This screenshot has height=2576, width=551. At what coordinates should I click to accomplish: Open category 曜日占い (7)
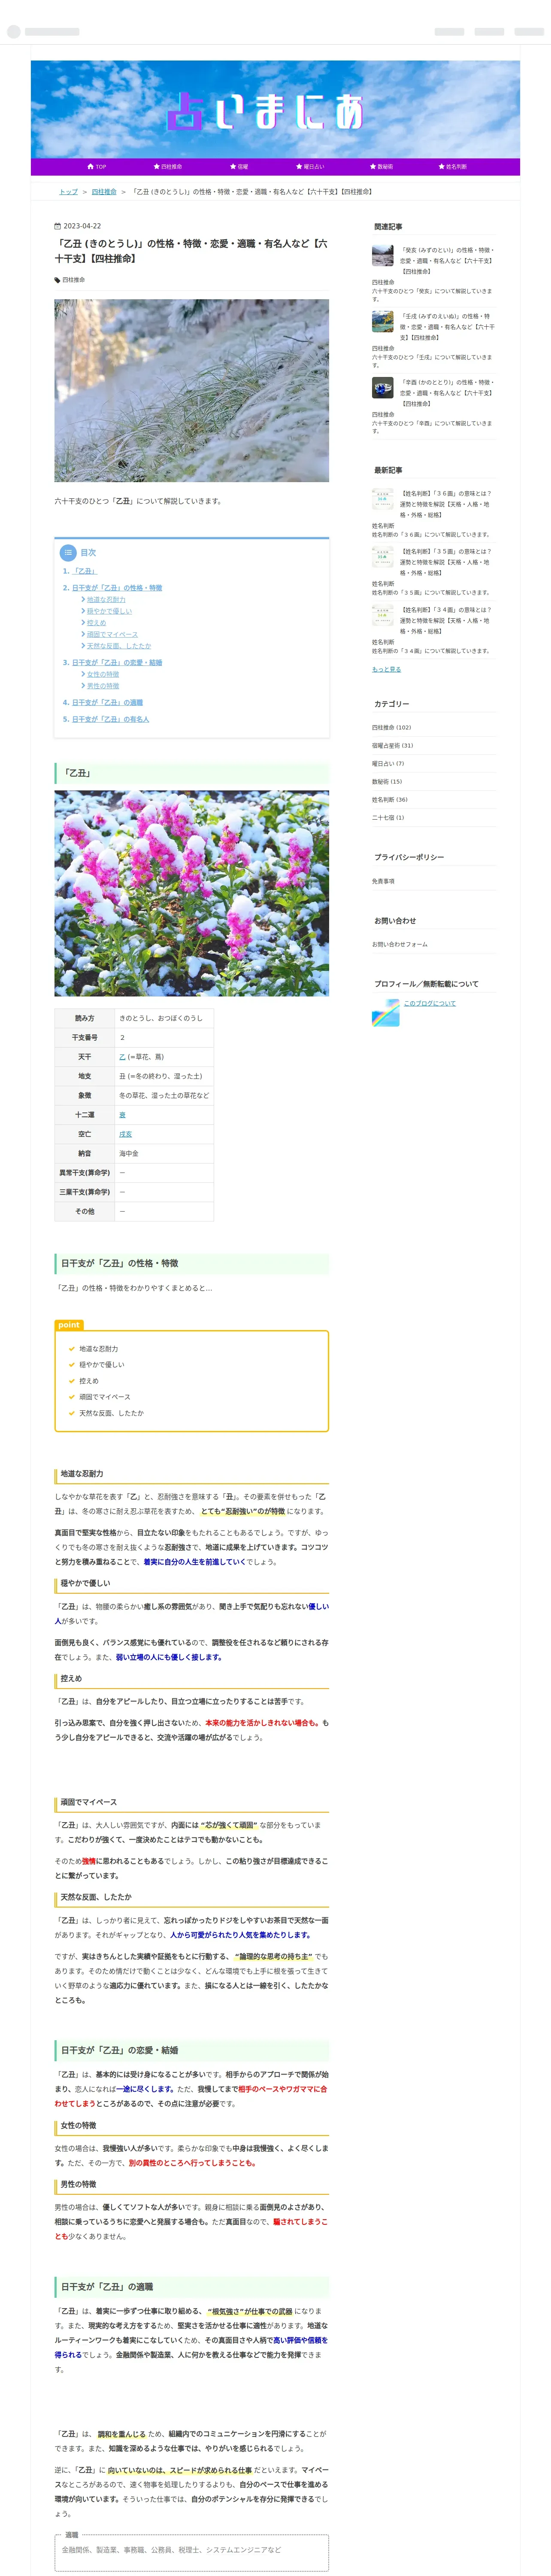pyautogui.click(x=388, y=764)
